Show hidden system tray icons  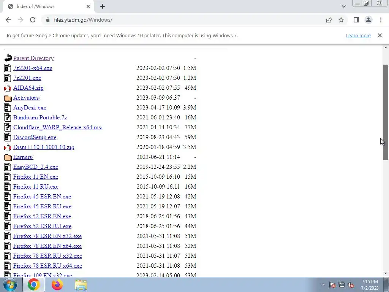point(323,285)
